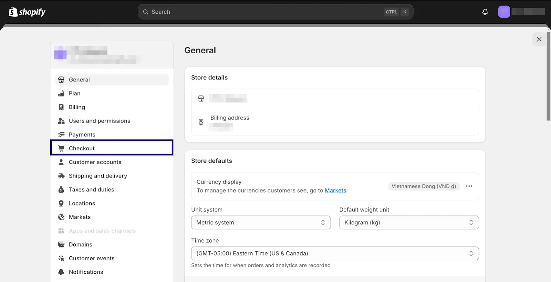
Task: Select Checkout in the settings sidebar
Action: (x=112, y=148)
